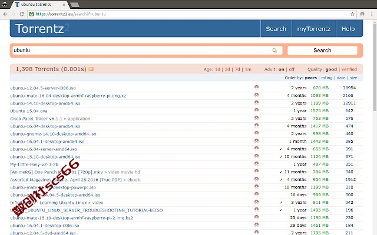Filter Age to 7d

[x=237, y=69]
